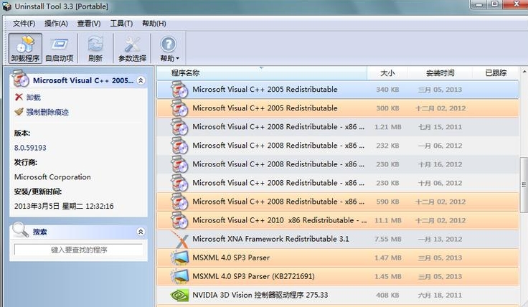Click the magnifier icon in search panel
Viewport: 528px width, 307px height.
pyautogui.click(x=20, y=230)
